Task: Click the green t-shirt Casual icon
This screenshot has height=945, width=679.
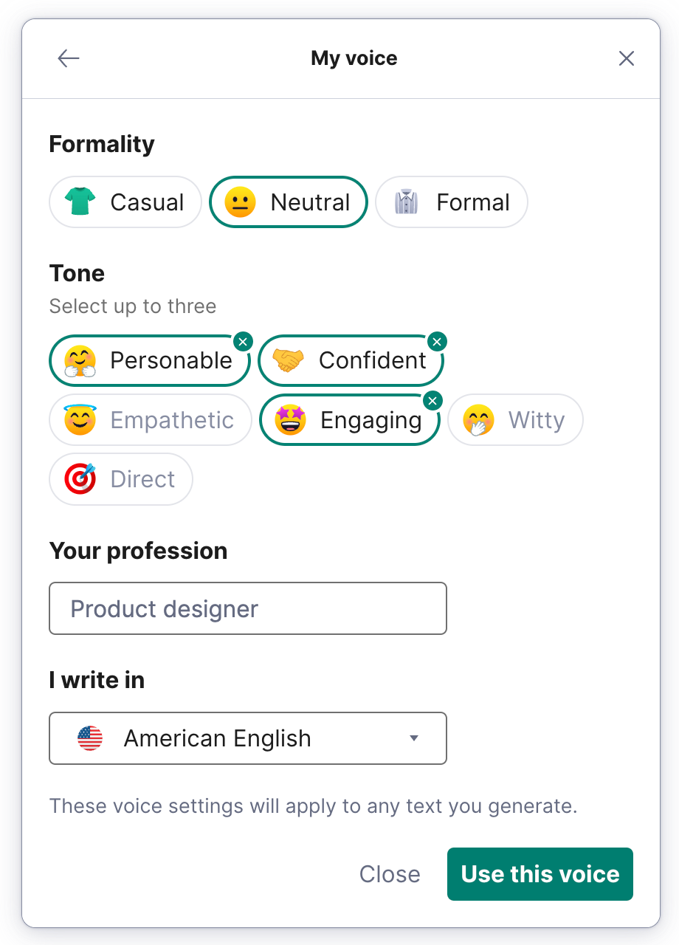Action: (x=80, y=202)
